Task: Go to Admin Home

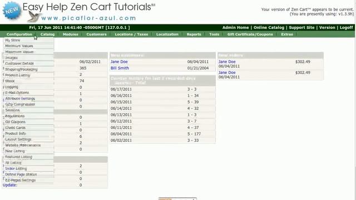Action: tap(235, 27)
